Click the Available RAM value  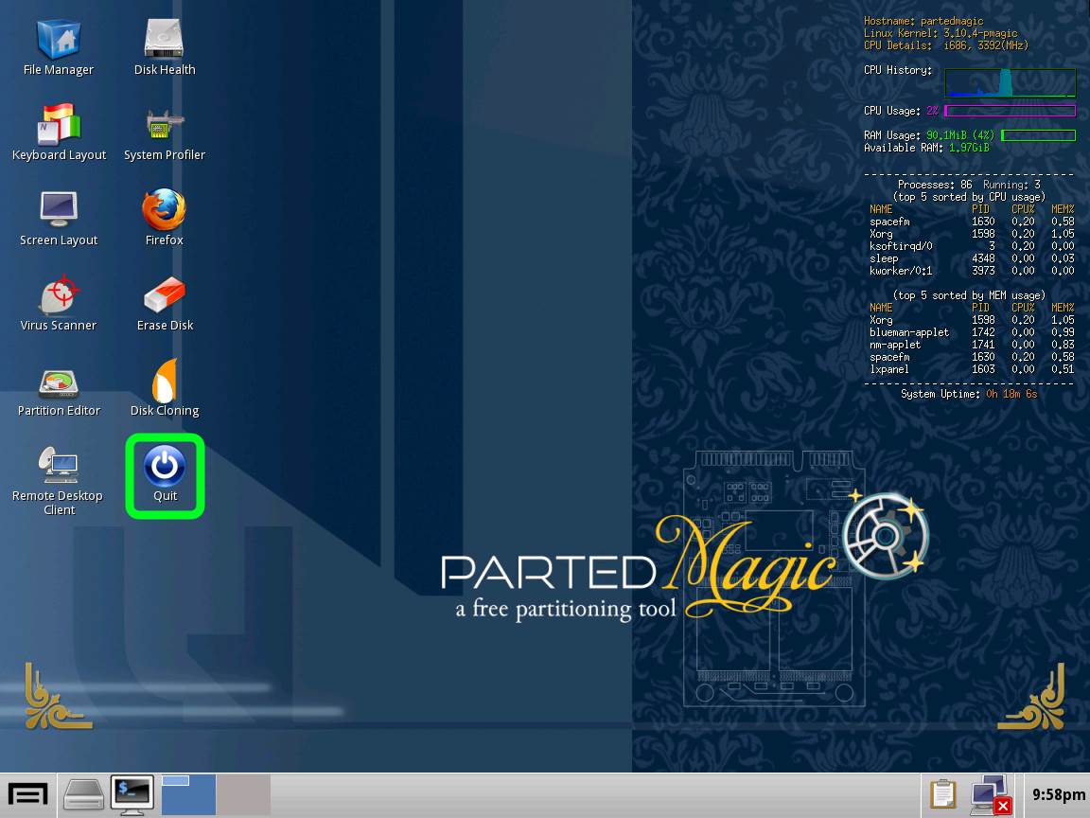point(969,148)
